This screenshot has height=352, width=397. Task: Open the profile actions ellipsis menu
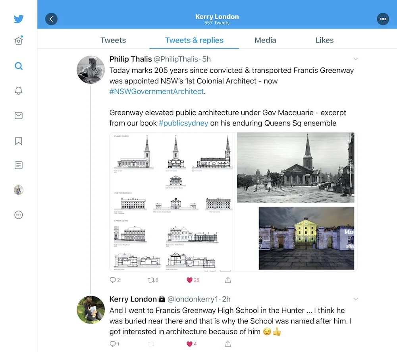point(383,19)
